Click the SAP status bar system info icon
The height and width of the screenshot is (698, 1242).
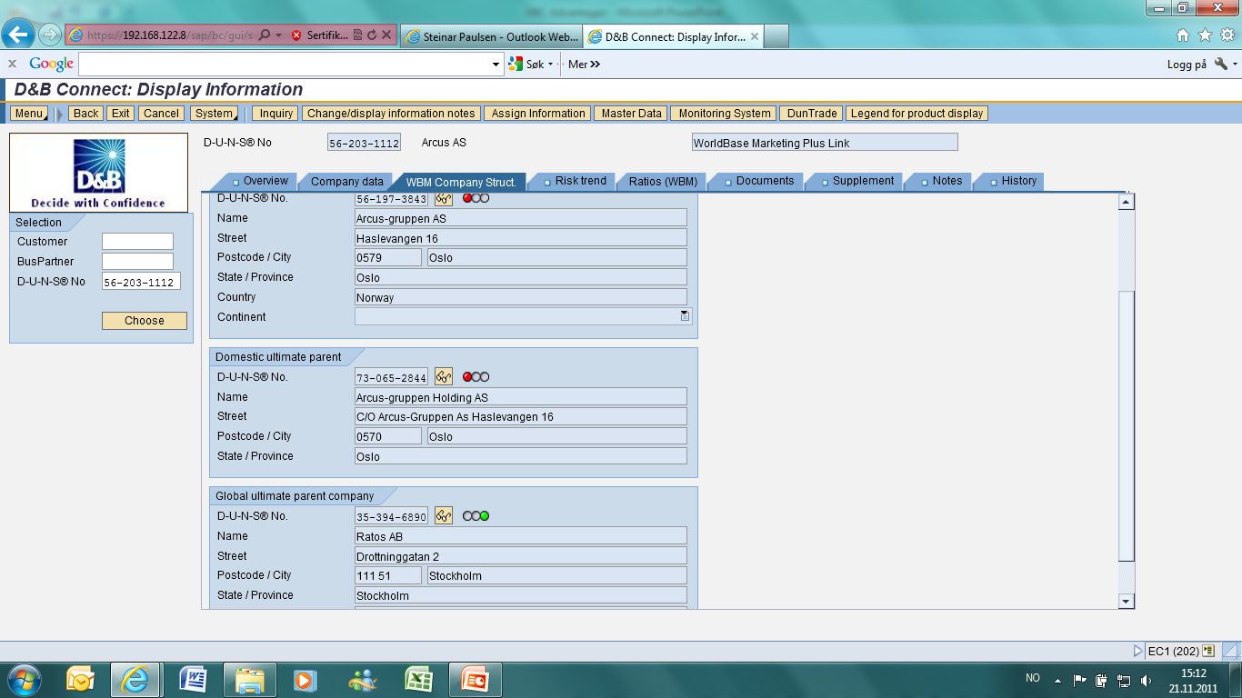click(x=1208, y=651)
